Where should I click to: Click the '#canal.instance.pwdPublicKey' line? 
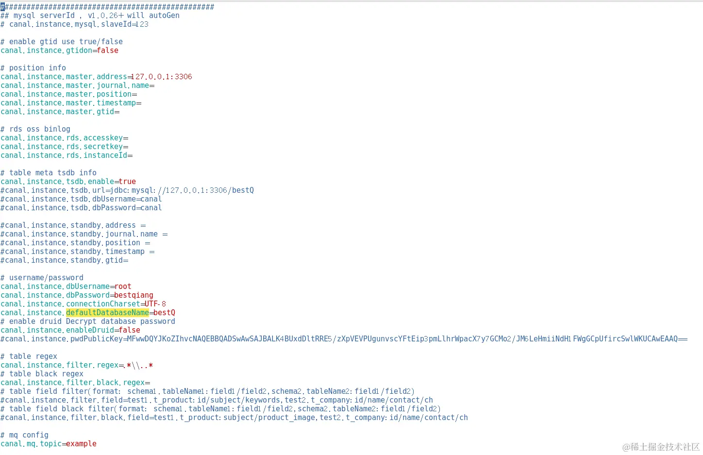tap(344, 339)
